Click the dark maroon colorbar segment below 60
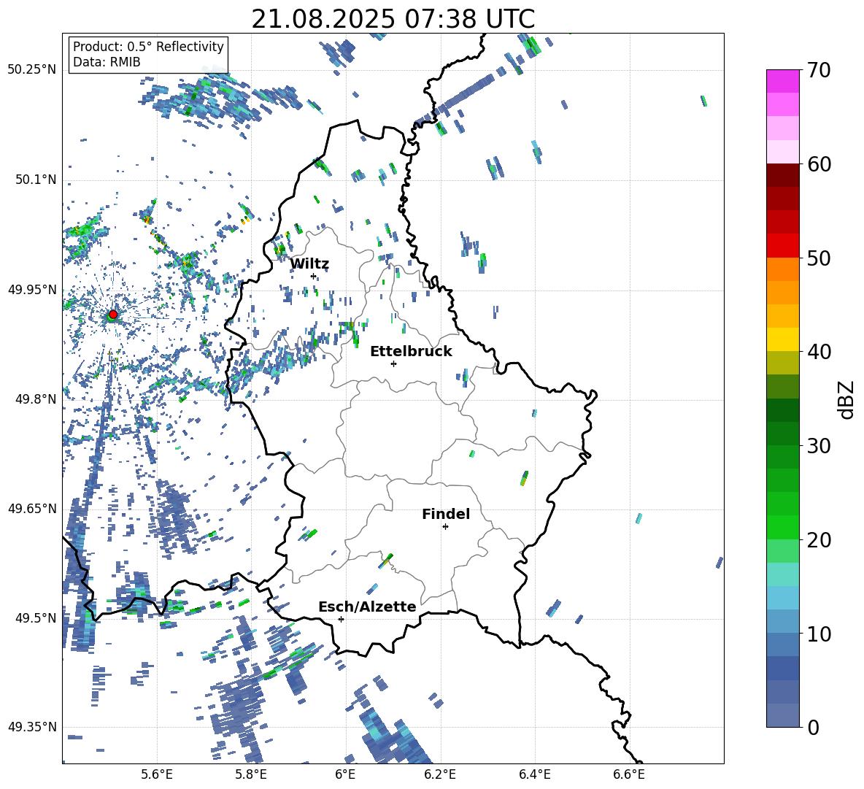Viewport: 864px width, 789px height. [783, 175]
